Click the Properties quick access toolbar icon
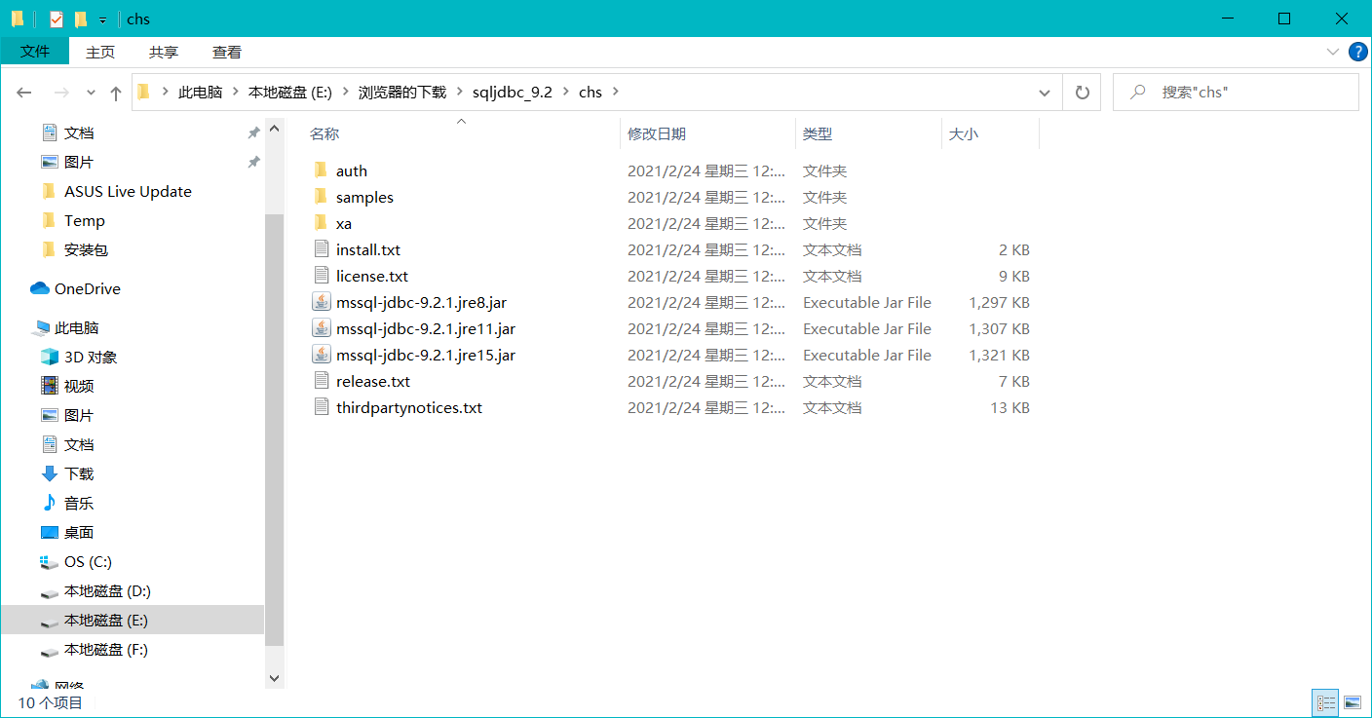Screen dimensions: 1372x718 click(x=57, y=19)
